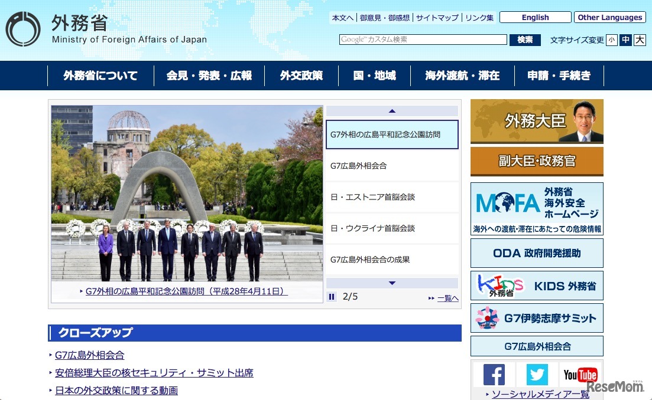Screen dimensions: 652x400
Task: Switch text size to 小 (small)
Action: click(611, 40)
